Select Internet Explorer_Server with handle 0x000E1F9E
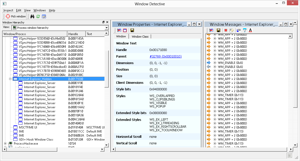Image resolution: width=300 pixels, height=161 pixels. coord(61,83)
